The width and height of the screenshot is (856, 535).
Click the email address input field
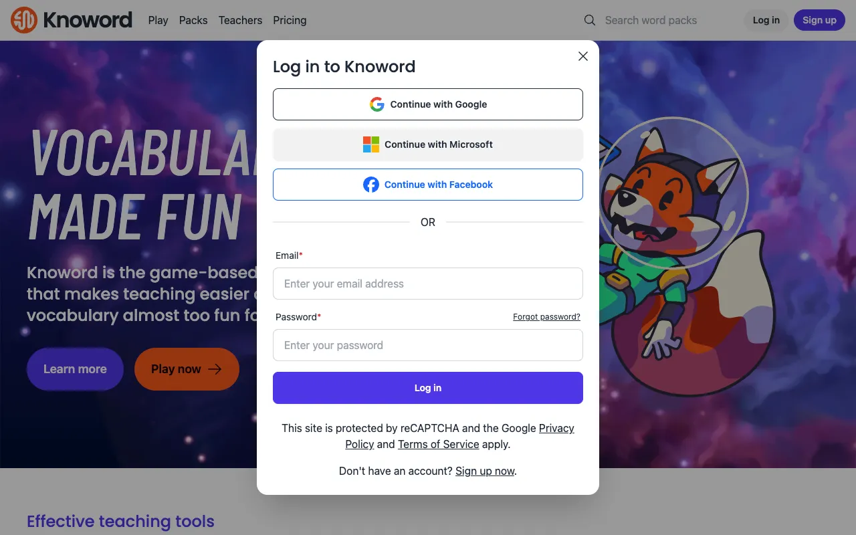[x=428, y=284]
